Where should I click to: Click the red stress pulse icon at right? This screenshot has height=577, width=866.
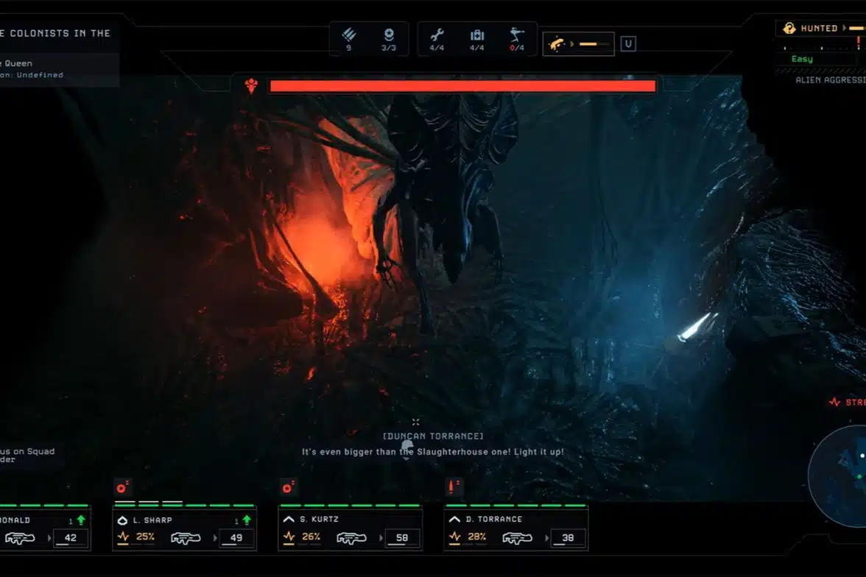pyautogui.click(x=834, y=402)
